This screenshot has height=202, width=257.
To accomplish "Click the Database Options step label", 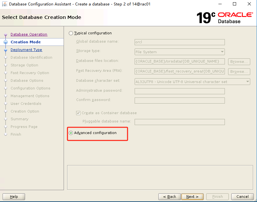I will click(27, 80).
